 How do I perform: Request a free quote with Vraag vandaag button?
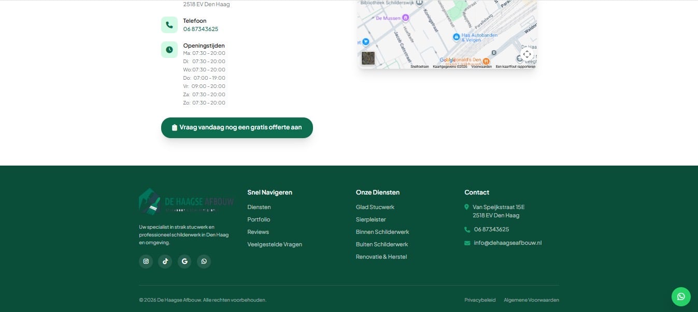237,128
